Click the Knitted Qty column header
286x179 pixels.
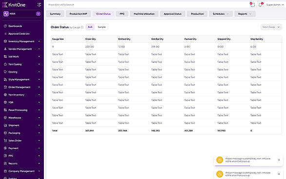click(124, 39)
